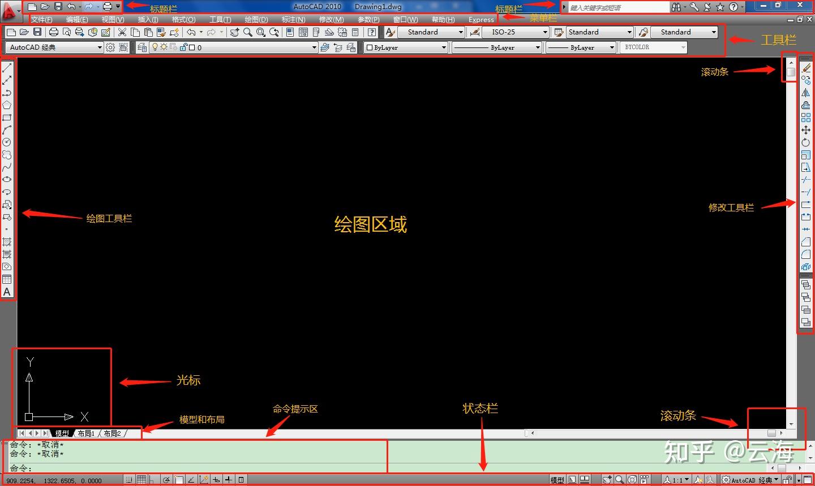Choose the Rotate modify tool
This screenshot has height=486, width=815.
pyautogui.click(x=806, y=142)
